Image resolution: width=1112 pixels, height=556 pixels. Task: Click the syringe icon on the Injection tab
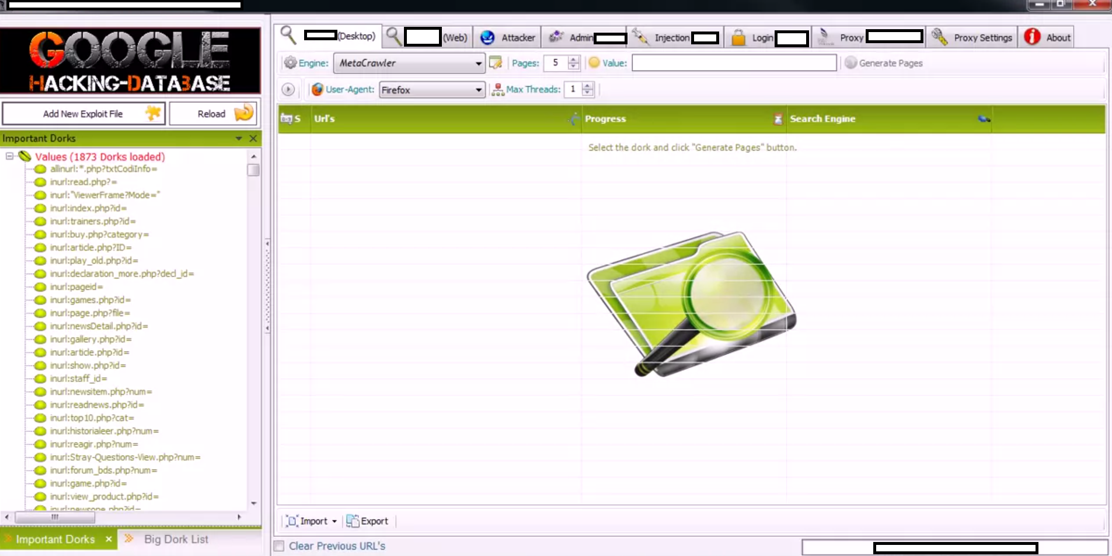(x=640, y=36)
